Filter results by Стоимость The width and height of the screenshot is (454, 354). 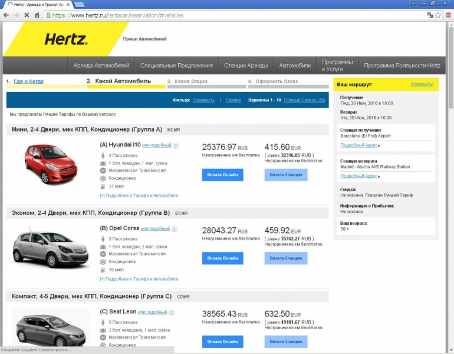click(203, 100)
